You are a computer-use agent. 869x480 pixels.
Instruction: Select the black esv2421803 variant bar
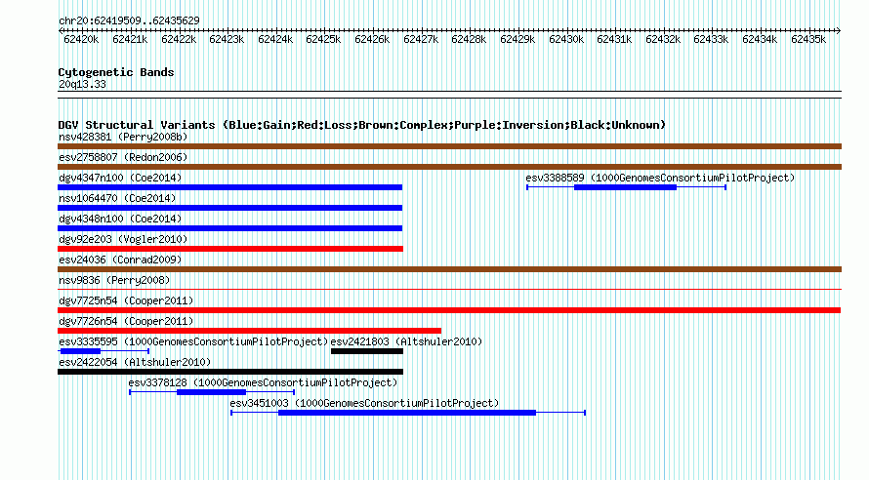click(367, 351)
